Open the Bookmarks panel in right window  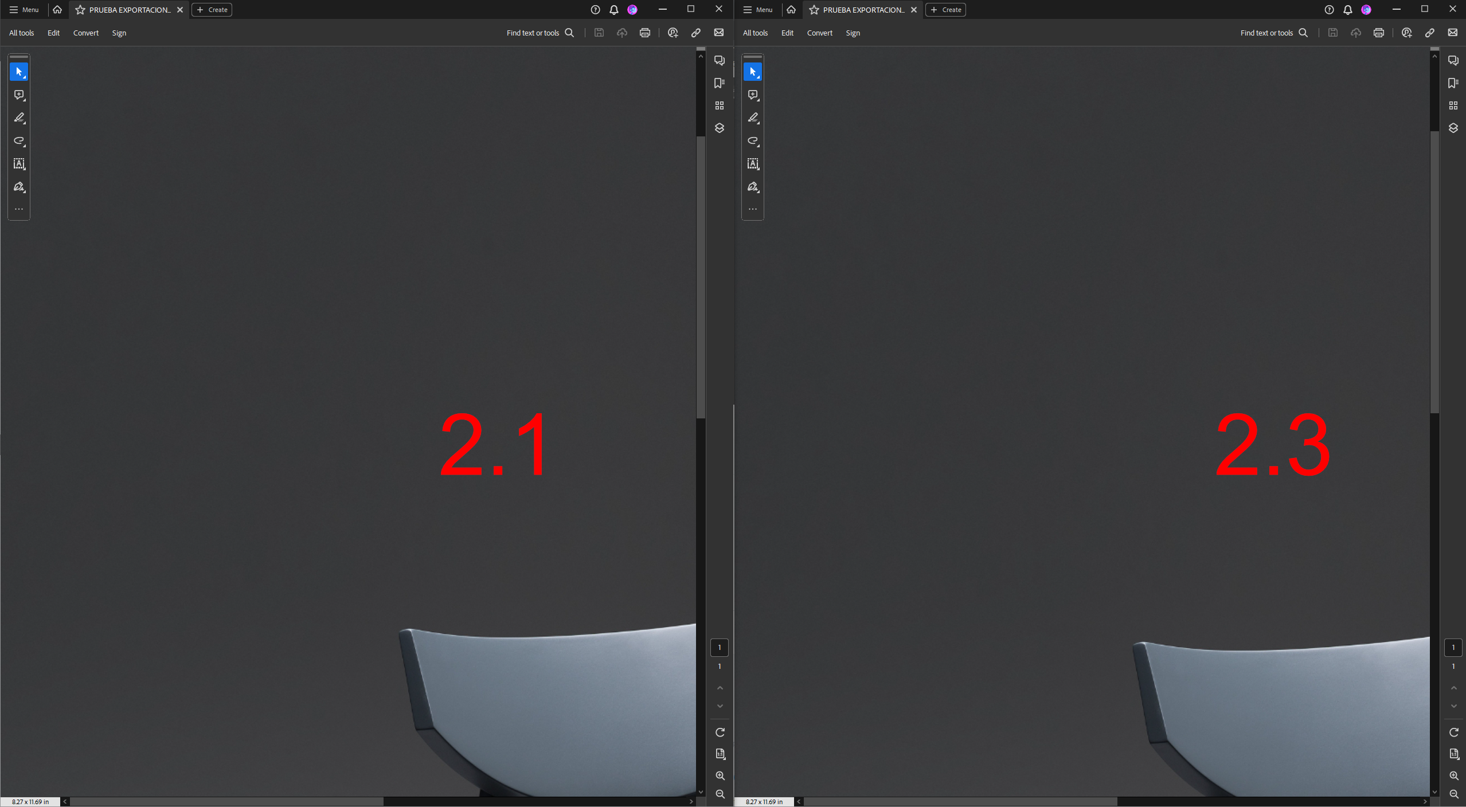[x=1453, y=83]
